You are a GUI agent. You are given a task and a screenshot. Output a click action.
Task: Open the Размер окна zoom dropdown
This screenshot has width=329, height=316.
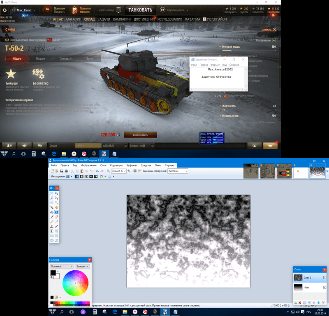(119, 171)
